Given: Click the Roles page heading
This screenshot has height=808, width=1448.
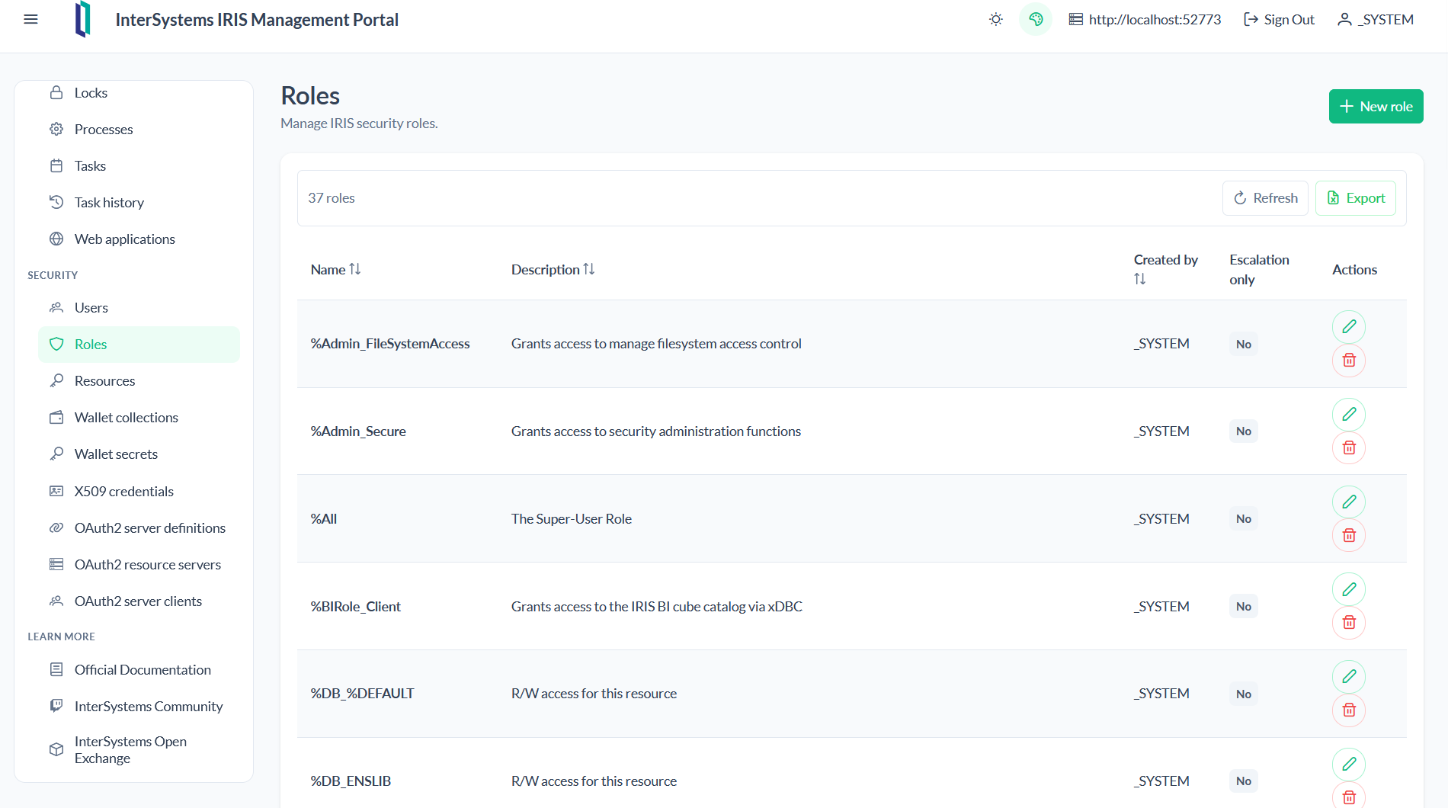Looking at the screenshot, I should click(x=310, y=96).
